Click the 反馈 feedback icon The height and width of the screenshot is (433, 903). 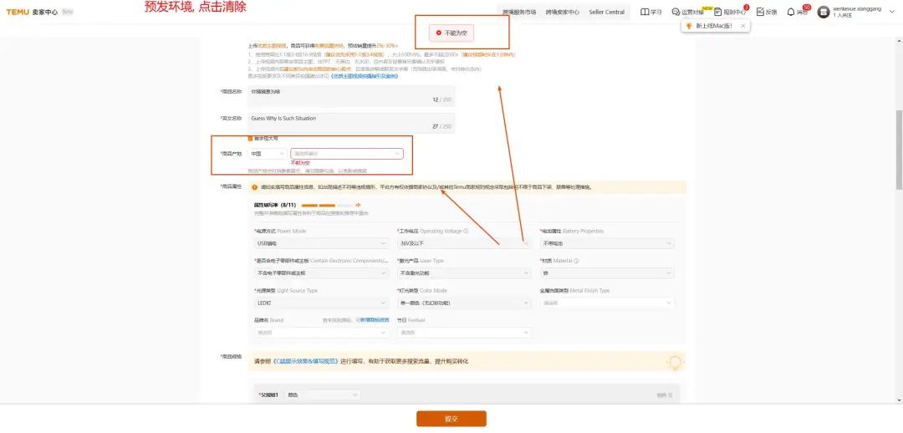(760, 12)
